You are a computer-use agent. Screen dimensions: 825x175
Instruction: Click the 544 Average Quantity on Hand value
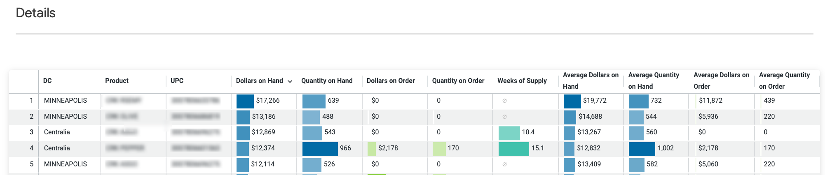coord(651,116)
